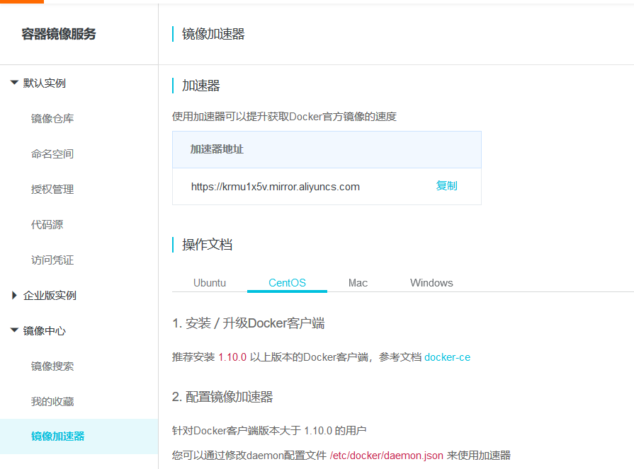Switch to the Windows tab
Image resolution: width=634 pixels, height=469 pixels.
coord(431,283)
